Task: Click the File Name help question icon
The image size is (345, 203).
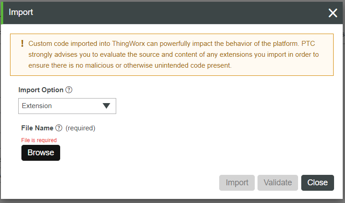Action: click(x=59, y=128)
